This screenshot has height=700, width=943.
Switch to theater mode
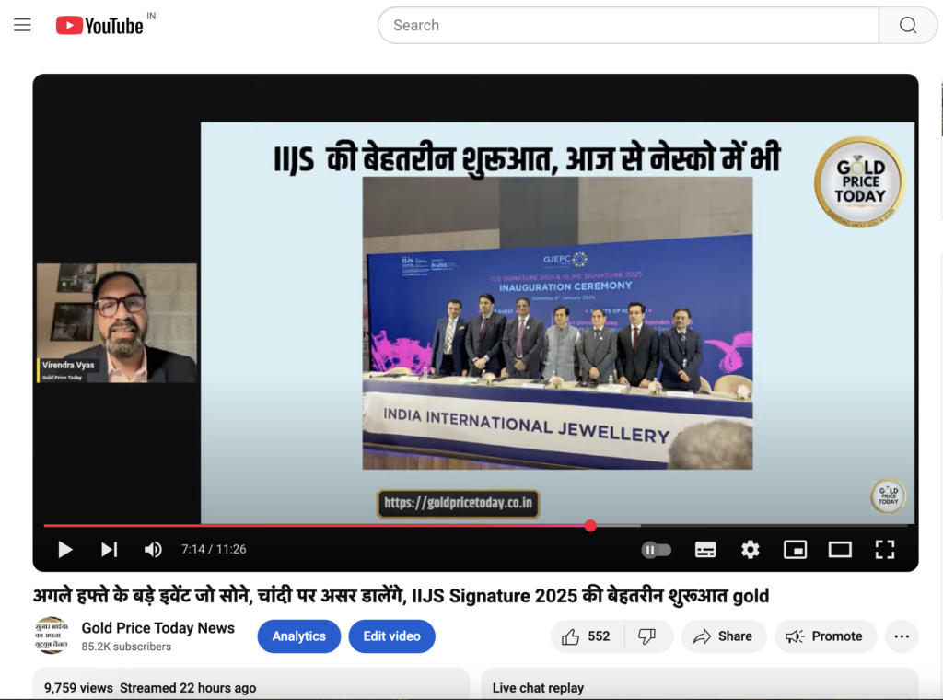coord(840,550)
